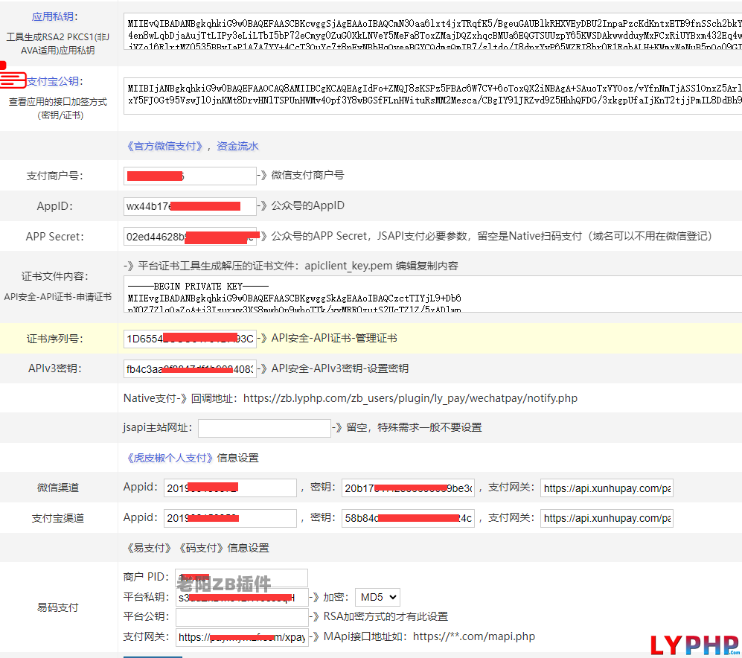Click the 微信渠道 Appid input
742x658 pixels.
[230, 488]
